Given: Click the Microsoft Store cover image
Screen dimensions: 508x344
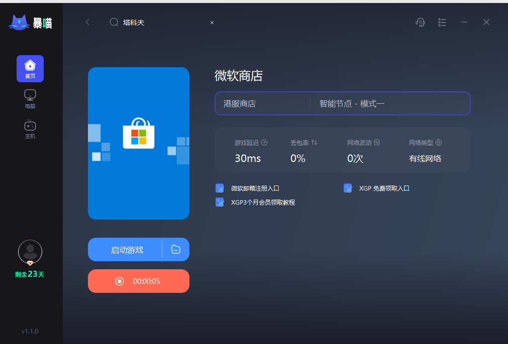Looking at the screenshot, I should tap(139, 143).
